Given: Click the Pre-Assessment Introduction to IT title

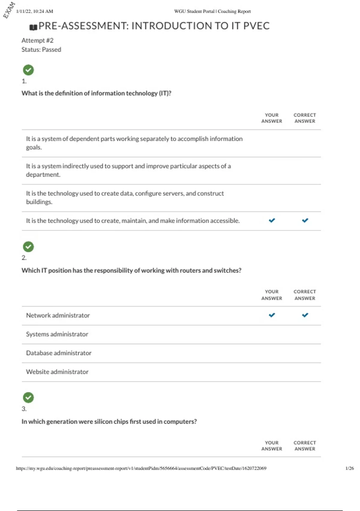Looking at the screenshot, I should click(154, 26).
